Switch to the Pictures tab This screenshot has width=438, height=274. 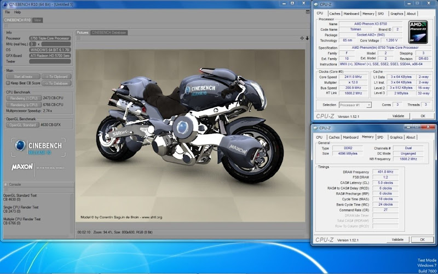point(83,33)
